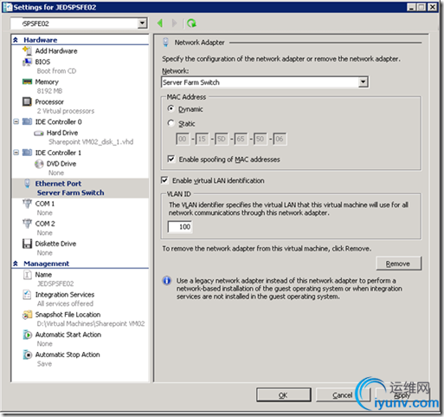The width and height of the screenshot is (444, 417).
Task: Click the Add Hardware icon
Action: pos(27,51)
